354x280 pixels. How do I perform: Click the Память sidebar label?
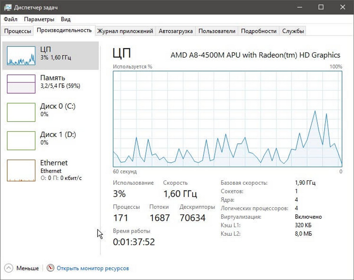pos(53,78)
